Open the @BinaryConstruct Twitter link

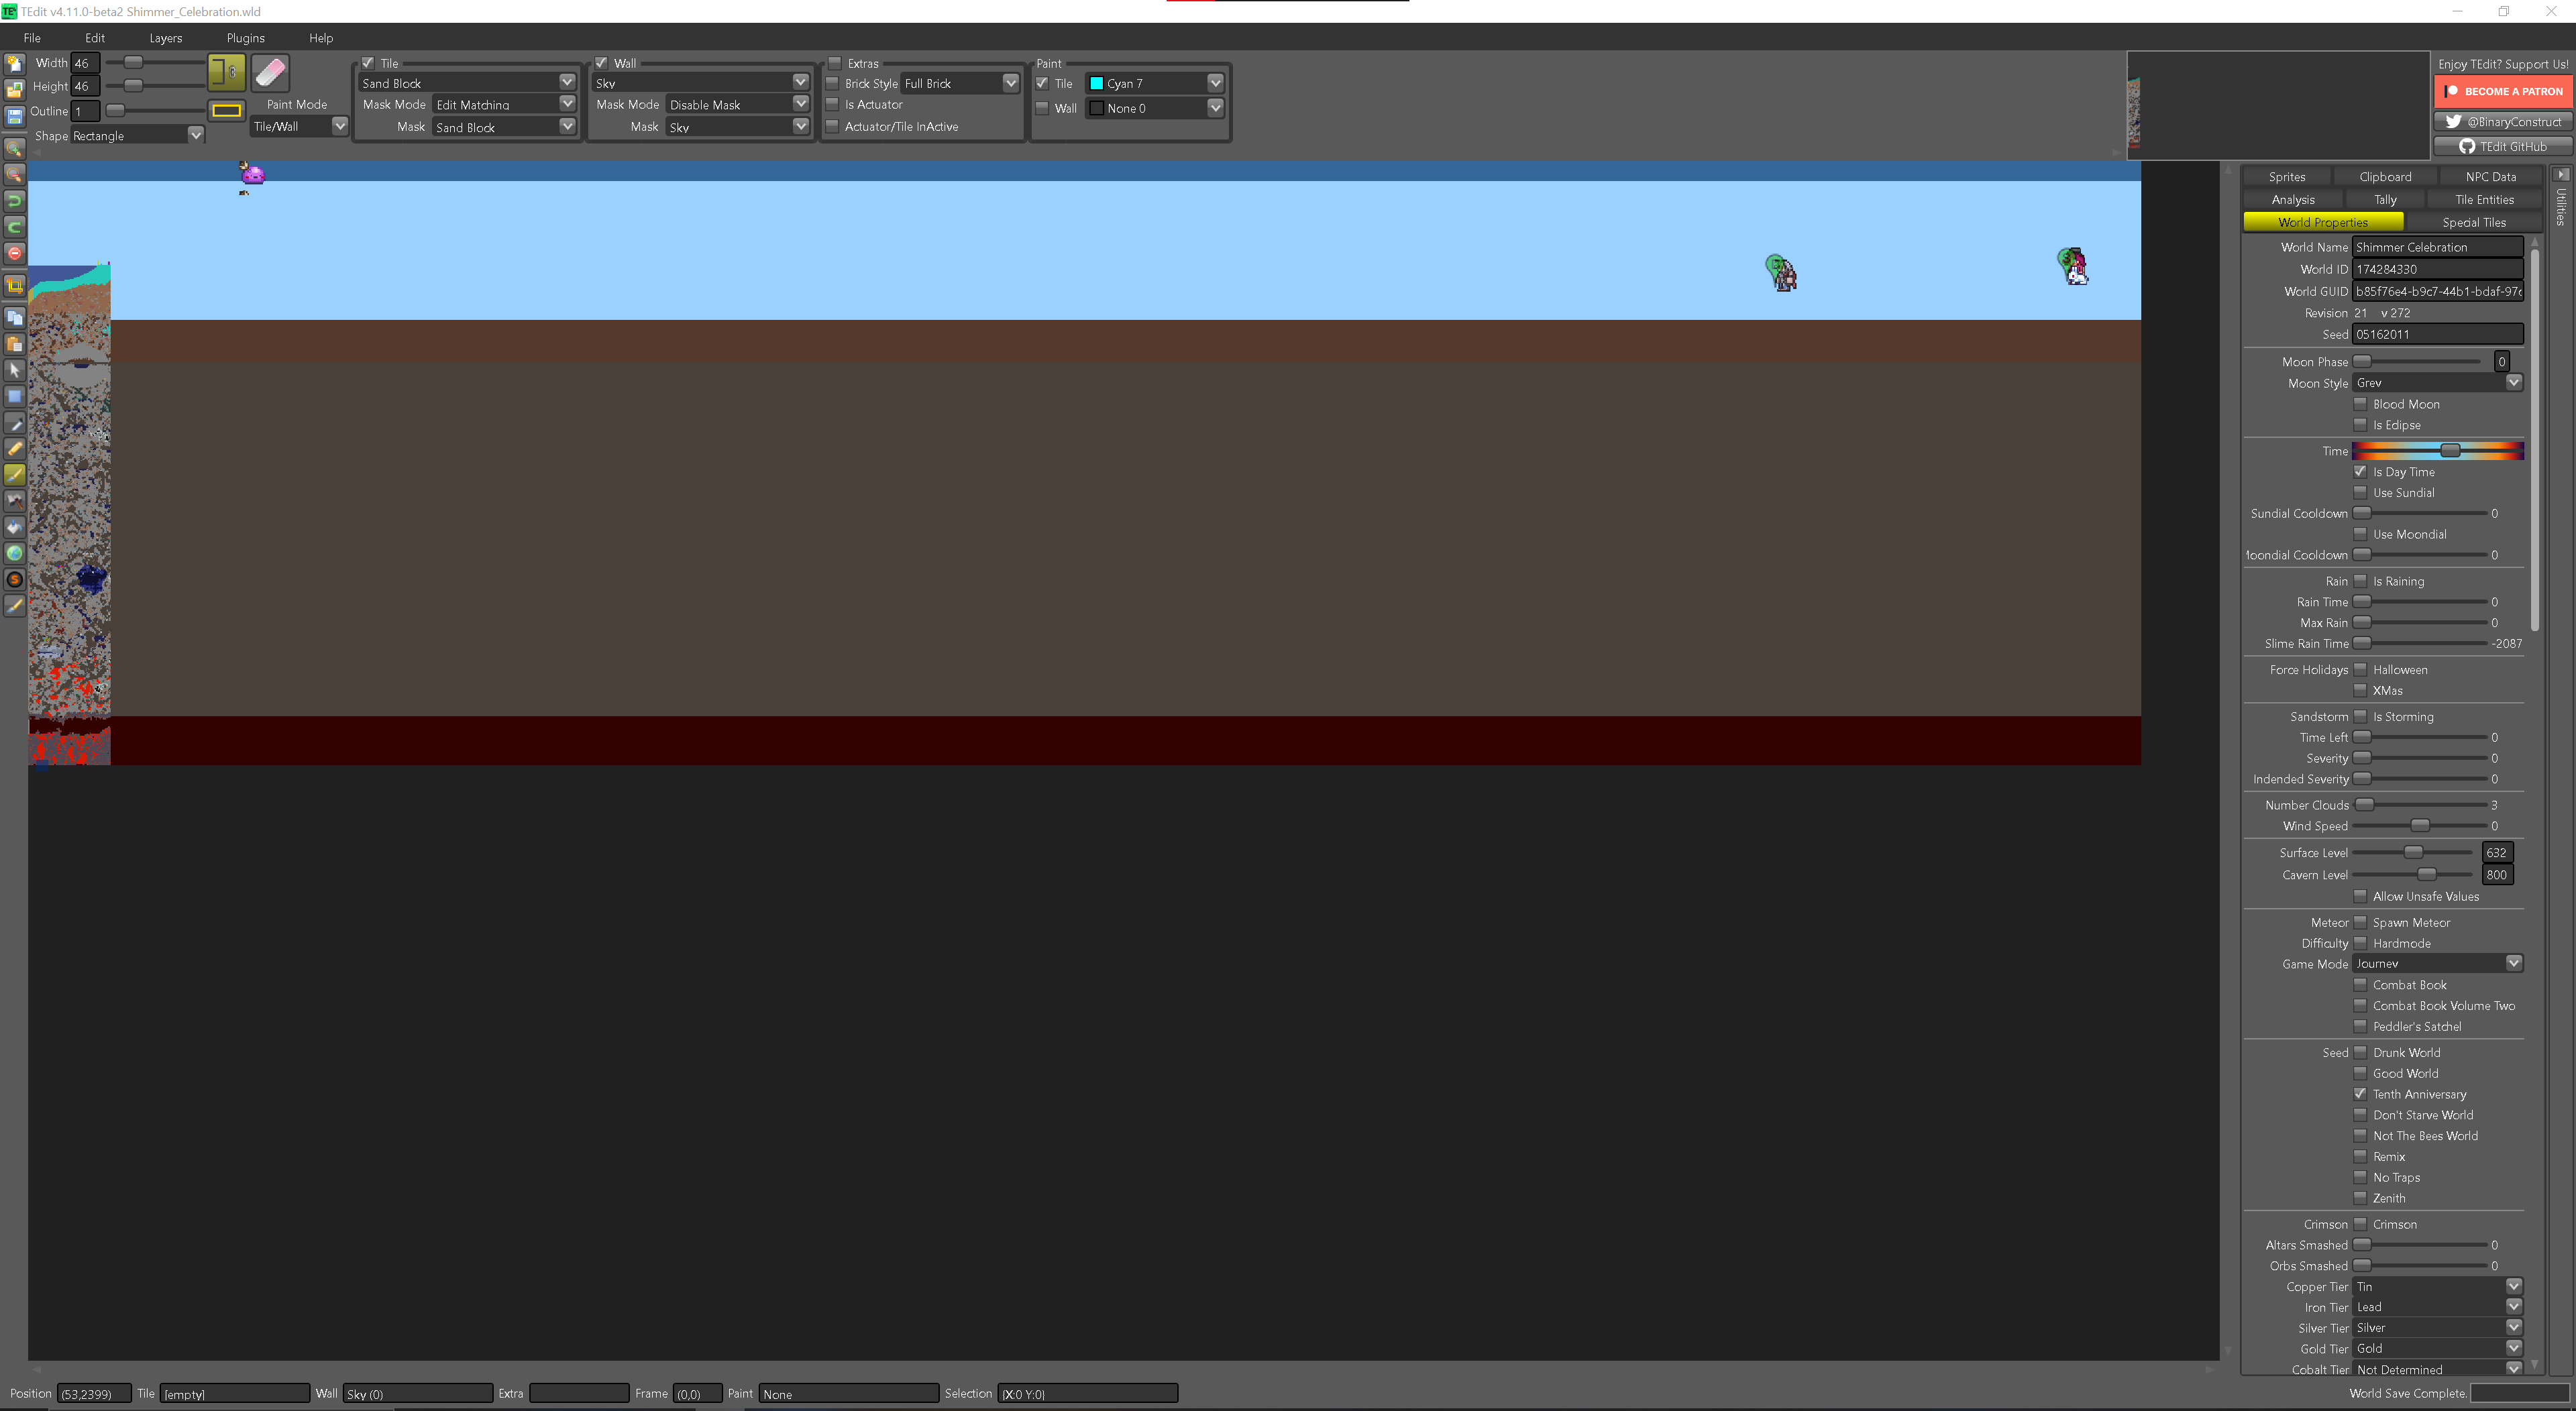pos(2503,122)
